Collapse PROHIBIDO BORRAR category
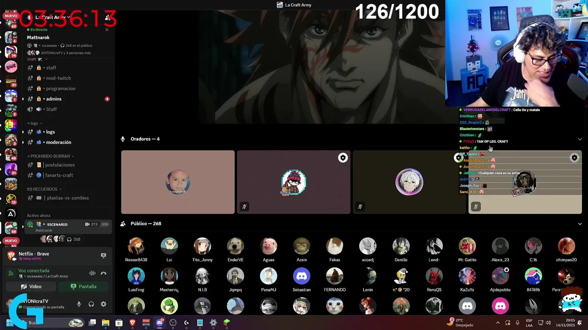This screenshot has height=330, width=588. click(x=51, y=156)
